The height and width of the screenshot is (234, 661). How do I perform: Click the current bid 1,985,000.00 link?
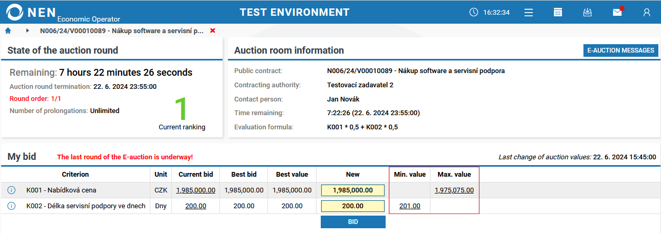(196, 190)
